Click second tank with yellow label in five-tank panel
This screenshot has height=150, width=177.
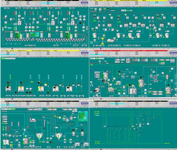[x=21, y=89]
